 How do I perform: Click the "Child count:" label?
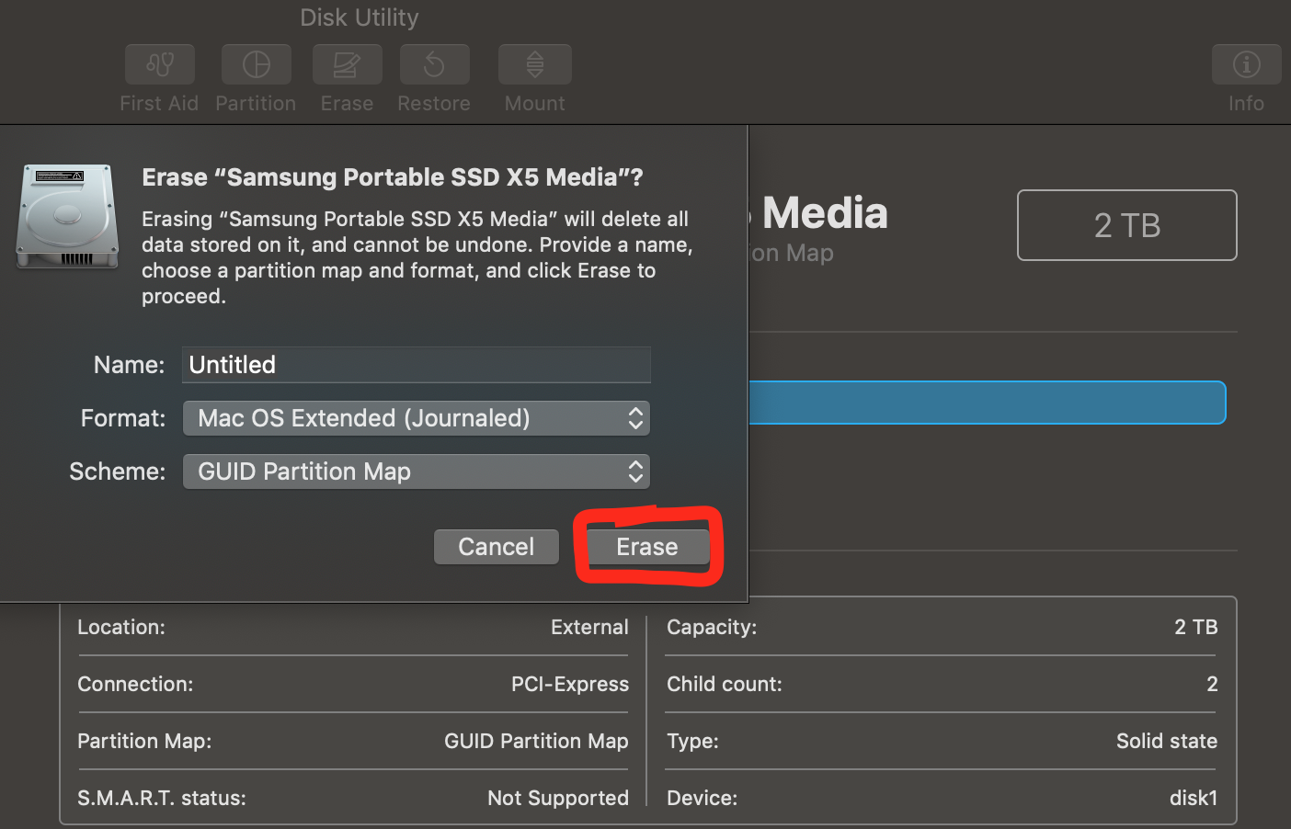(x=725, y=684)
